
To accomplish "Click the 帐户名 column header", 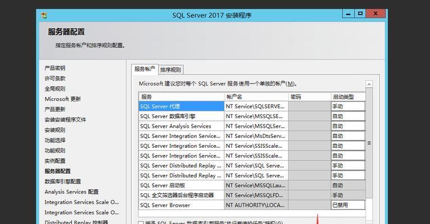I will click(x=256, y=97).
